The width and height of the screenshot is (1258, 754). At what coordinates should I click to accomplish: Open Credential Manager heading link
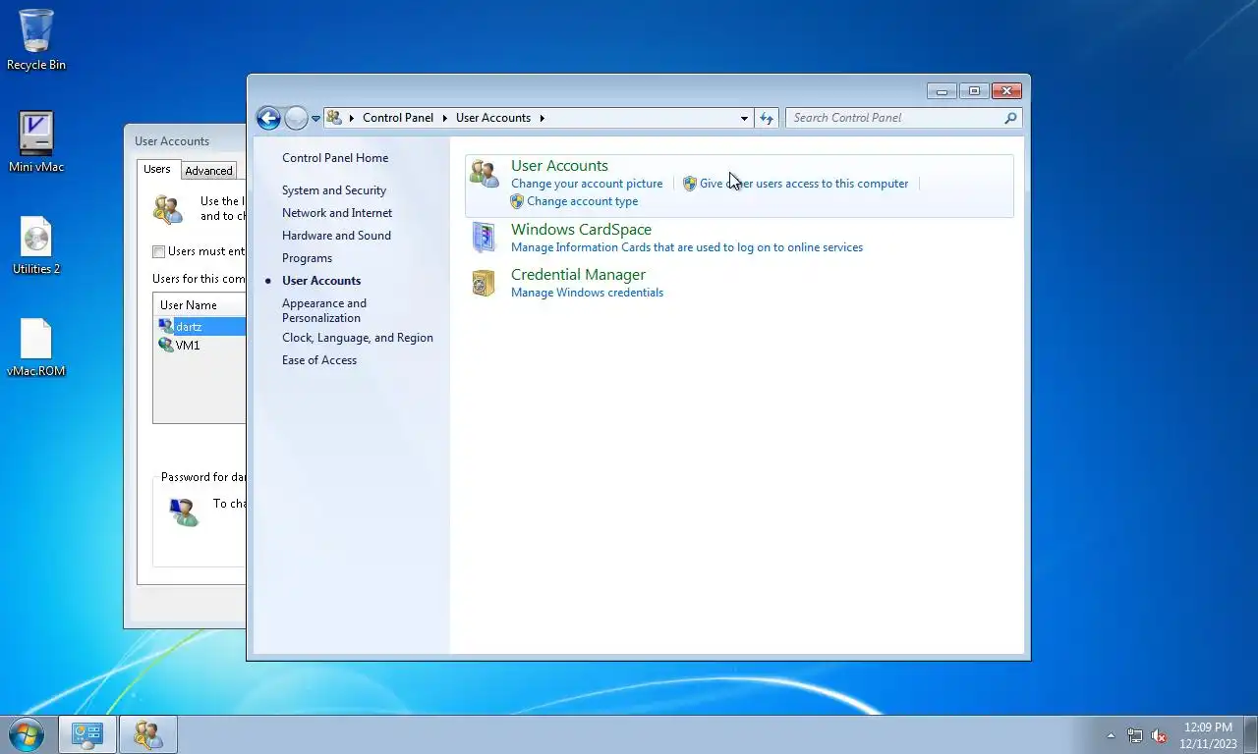pos(578,275)
